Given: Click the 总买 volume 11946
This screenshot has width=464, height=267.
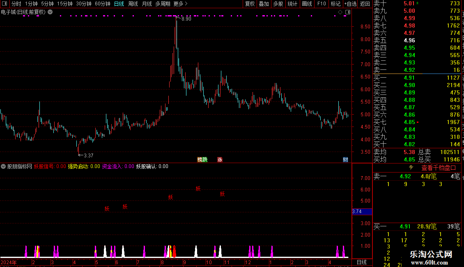Looking at the screenshot, I should (452, 159).
